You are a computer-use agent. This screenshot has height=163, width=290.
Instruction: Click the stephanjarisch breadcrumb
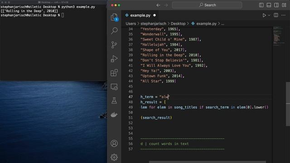153,24
